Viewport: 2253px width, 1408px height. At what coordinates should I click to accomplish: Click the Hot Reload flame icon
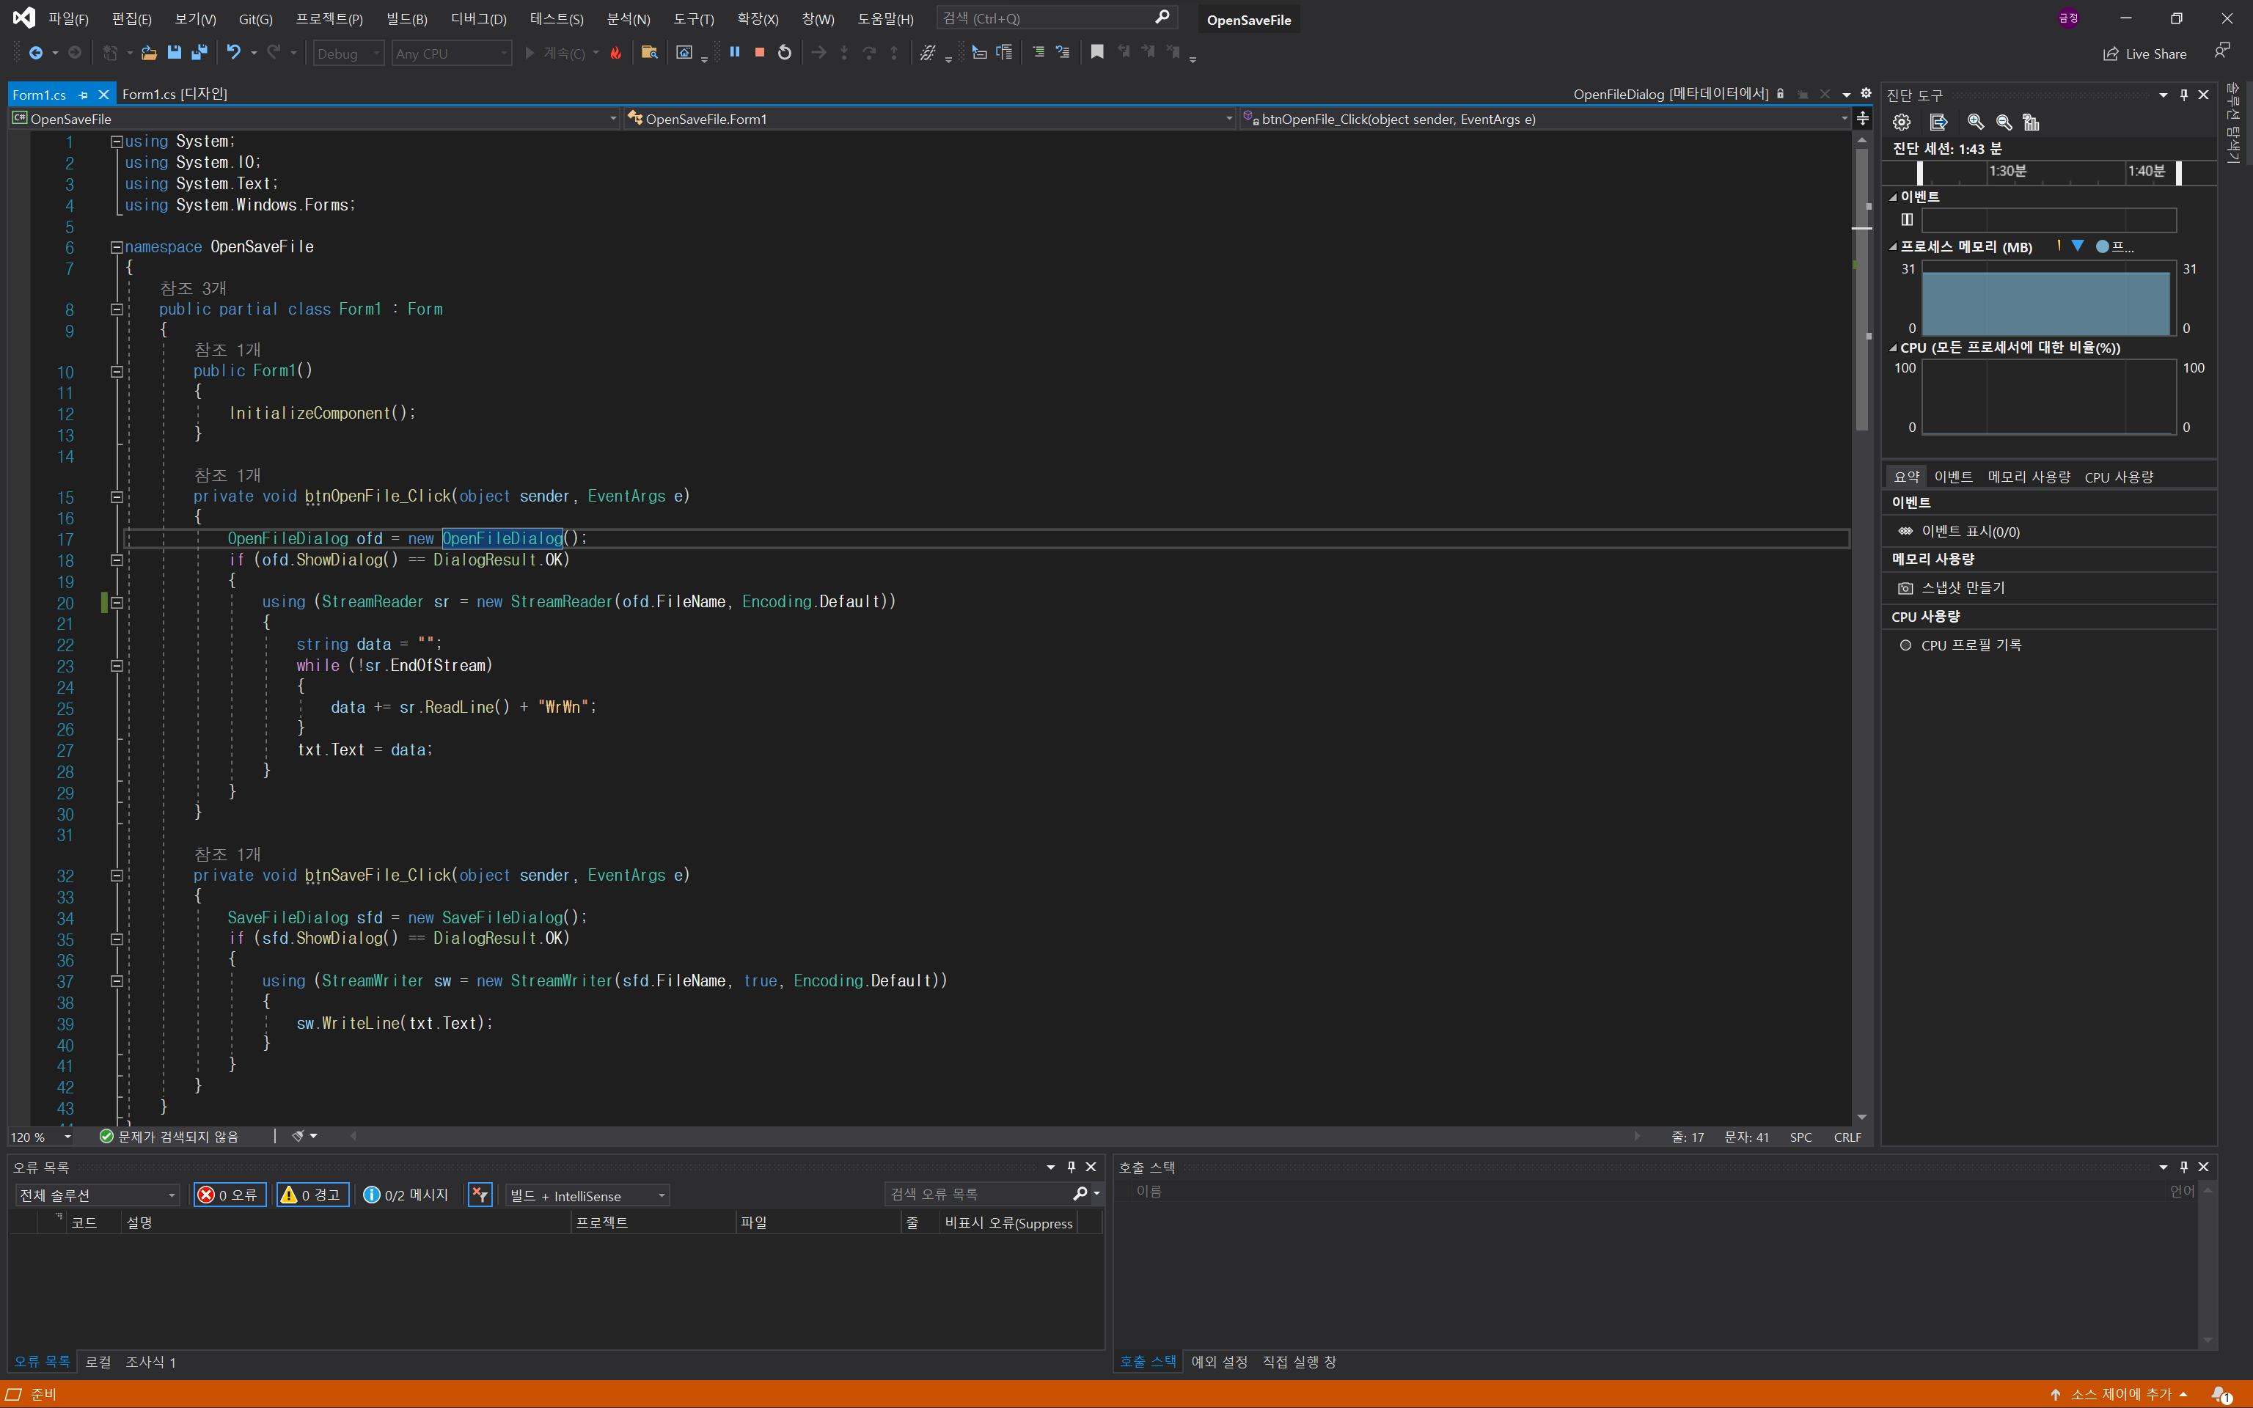click(615, 53)
